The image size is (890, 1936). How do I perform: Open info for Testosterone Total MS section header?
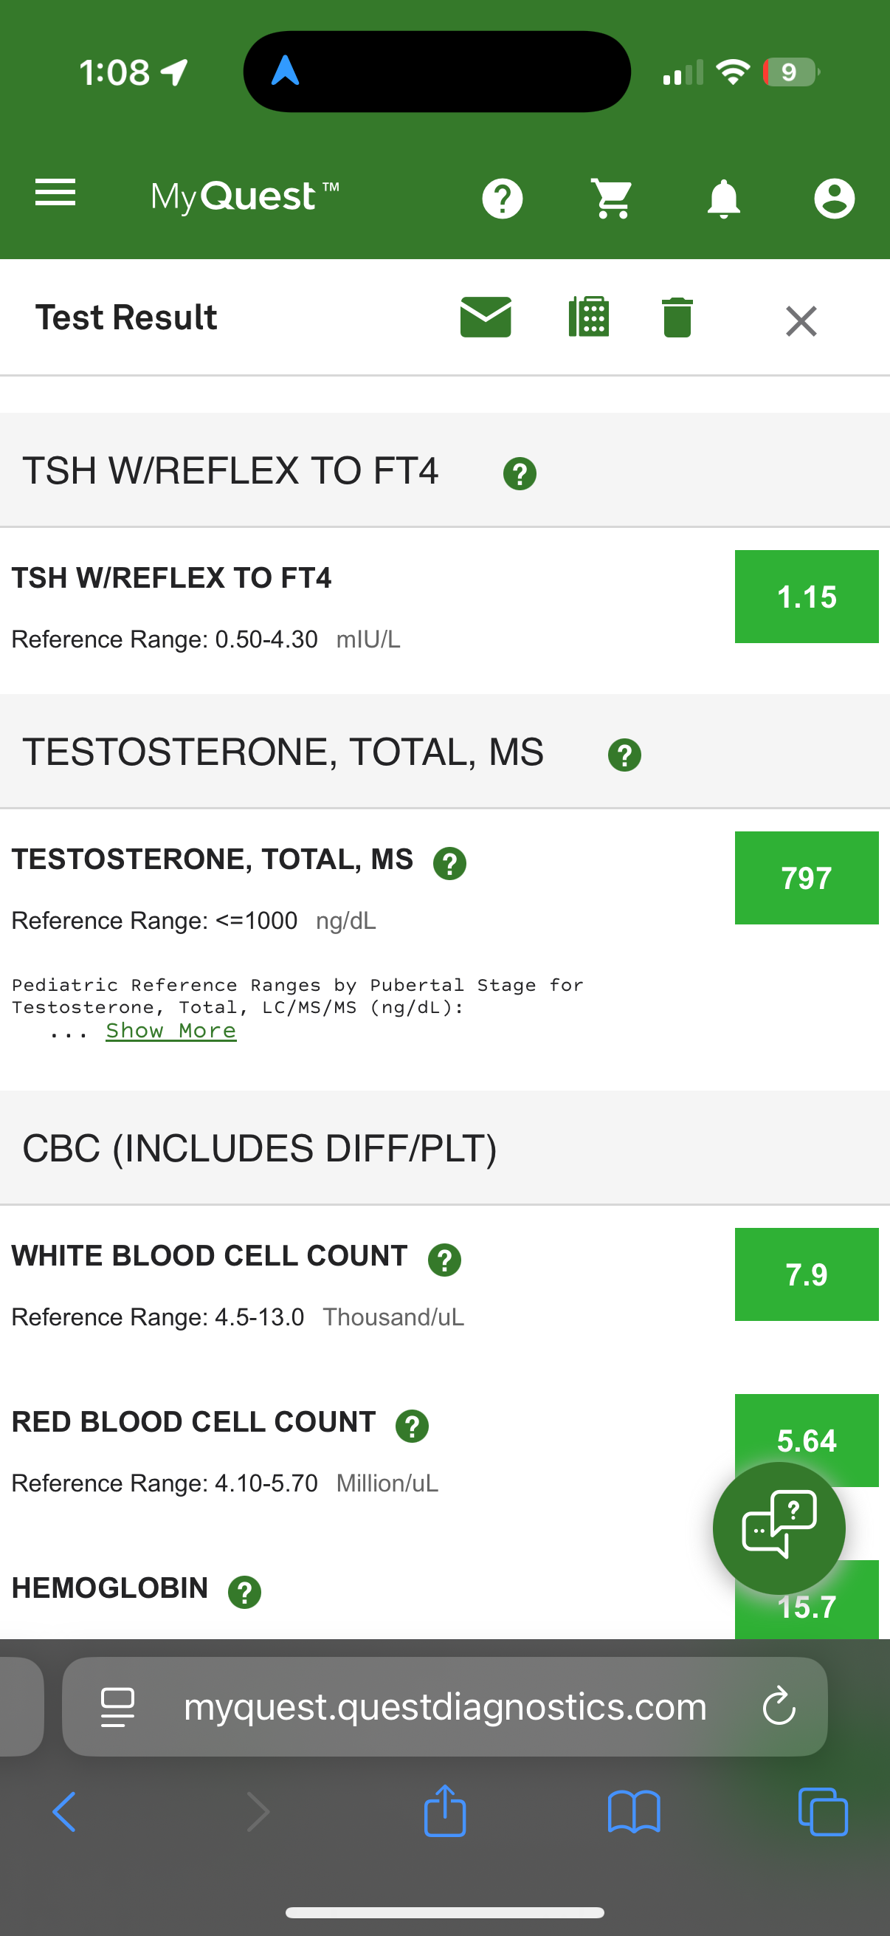point(624,755)
